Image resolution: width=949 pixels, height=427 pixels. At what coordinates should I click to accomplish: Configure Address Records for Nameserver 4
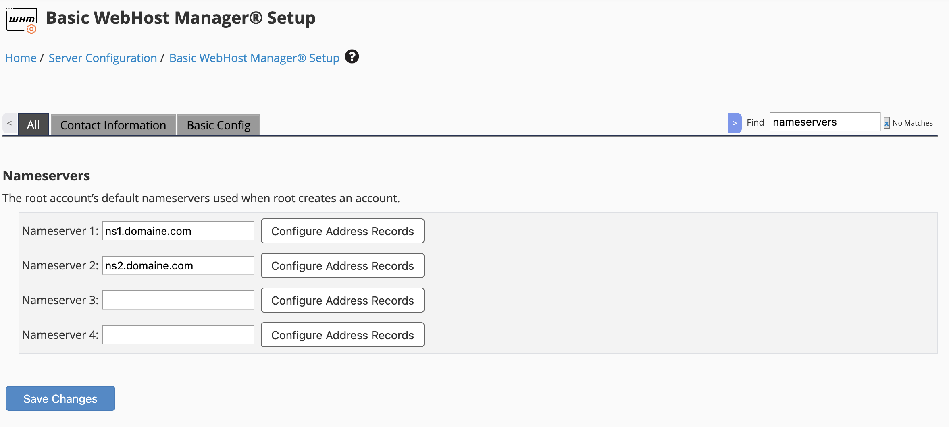[x=343, y=335]
